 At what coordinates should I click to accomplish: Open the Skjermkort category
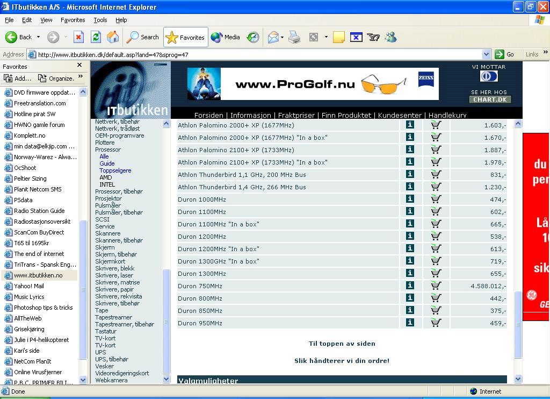pyautogui.click(x=110, y=261)
